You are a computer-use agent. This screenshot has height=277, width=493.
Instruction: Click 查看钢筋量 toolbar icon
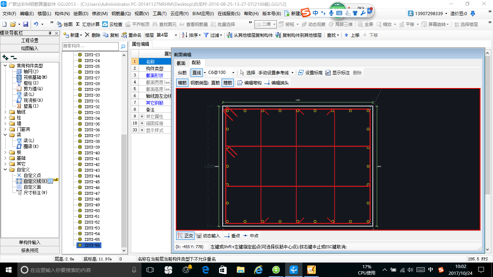point(193,24)
